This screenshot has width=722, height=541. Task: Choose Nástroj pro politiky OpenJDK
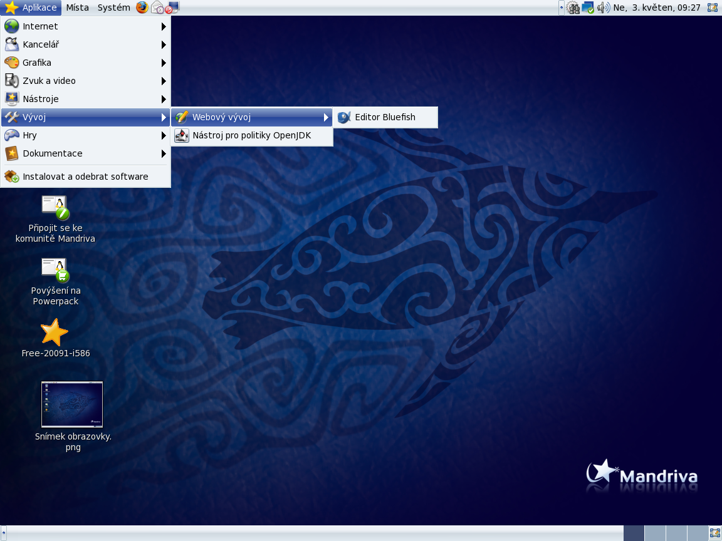252,136
